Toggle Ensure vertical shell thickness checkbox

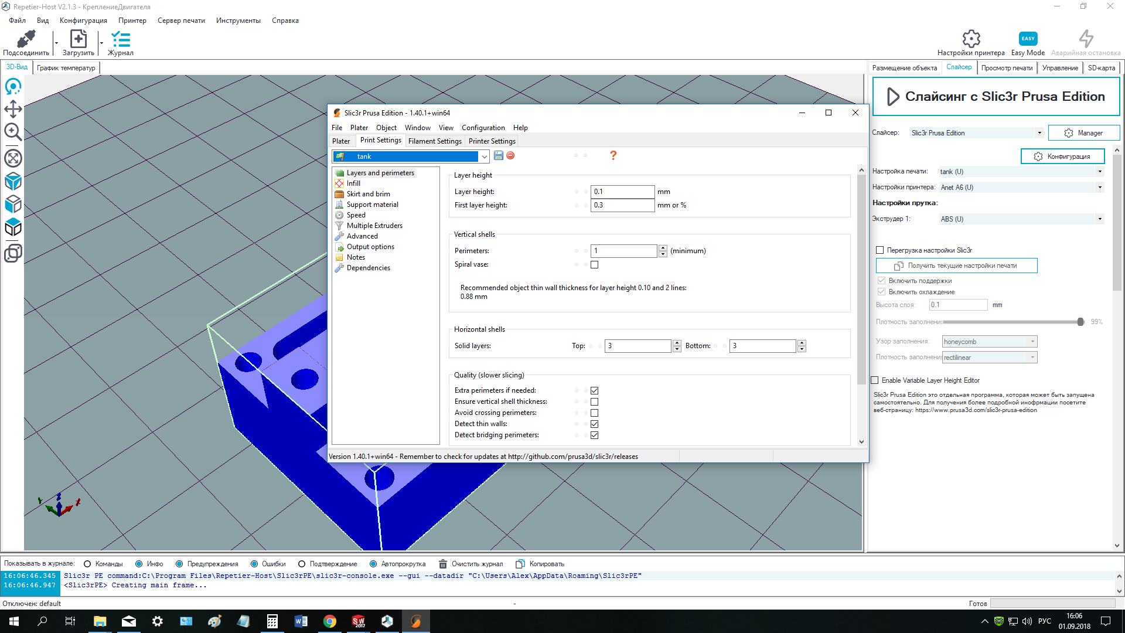point(595,402)
